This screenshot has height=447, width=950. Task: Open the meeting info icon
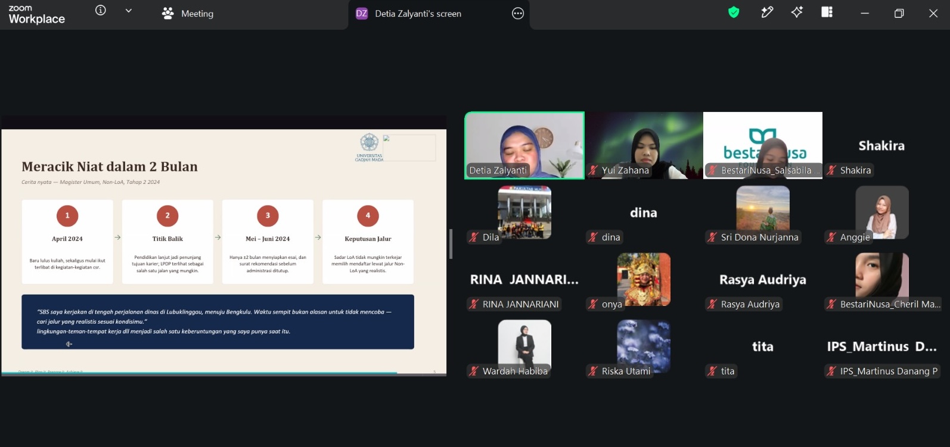101,10
